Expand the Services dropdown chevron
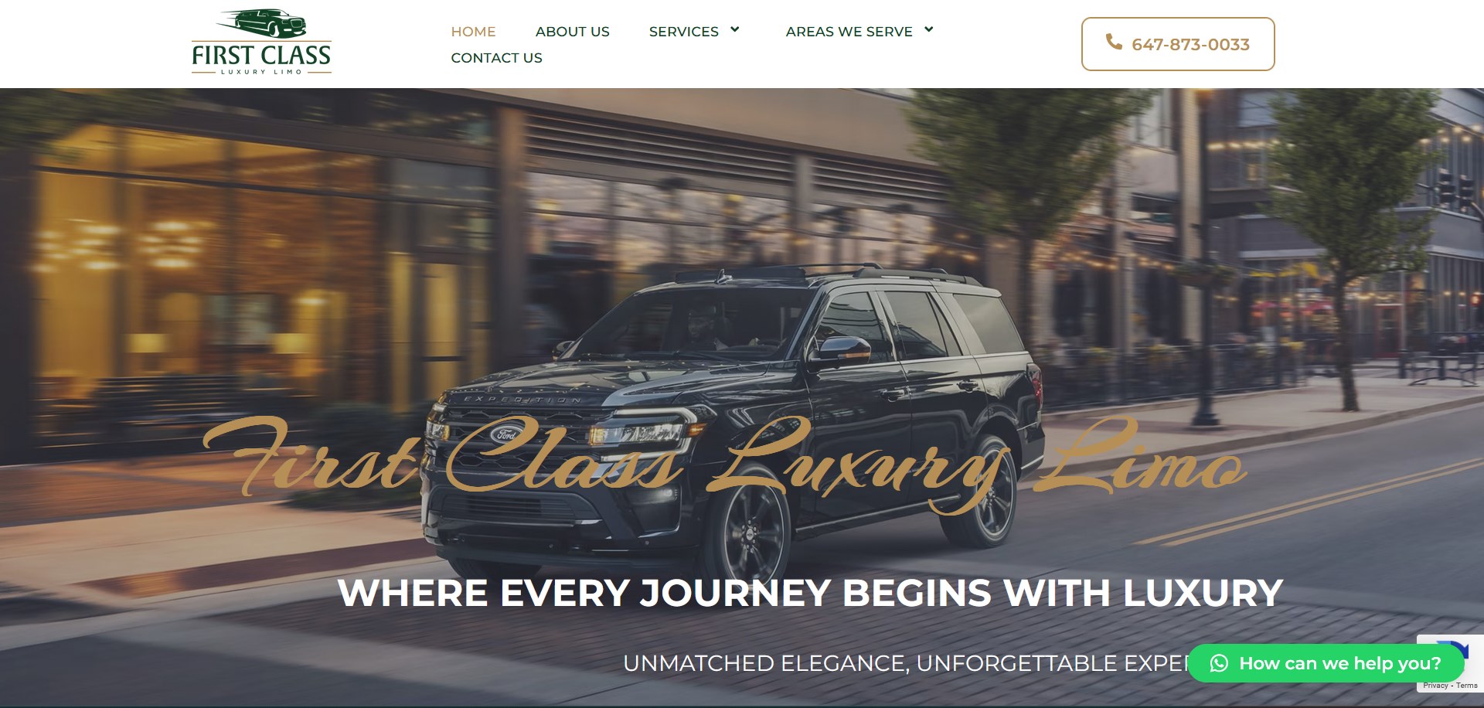This screenshot has width=1484, height=708. click(735, 29)
